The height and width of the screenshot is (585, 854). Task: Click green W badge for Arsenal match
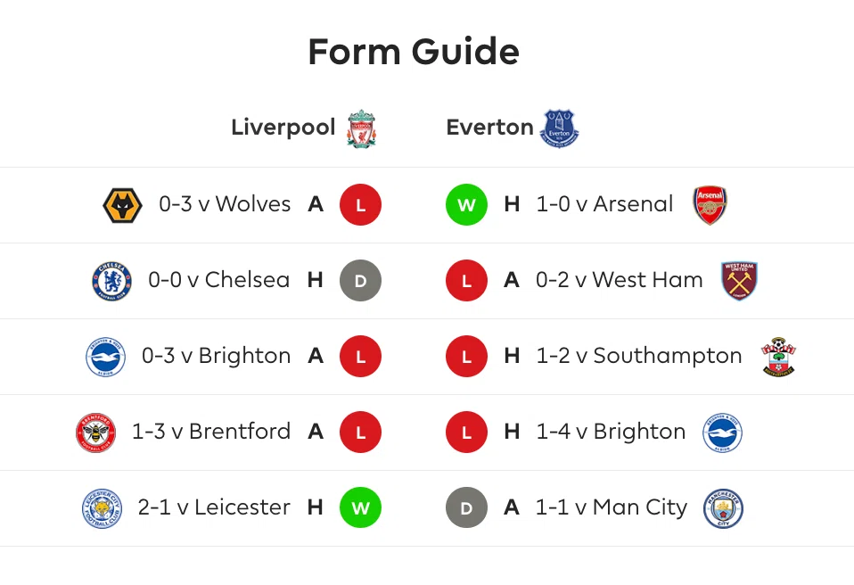pos(466,205)
